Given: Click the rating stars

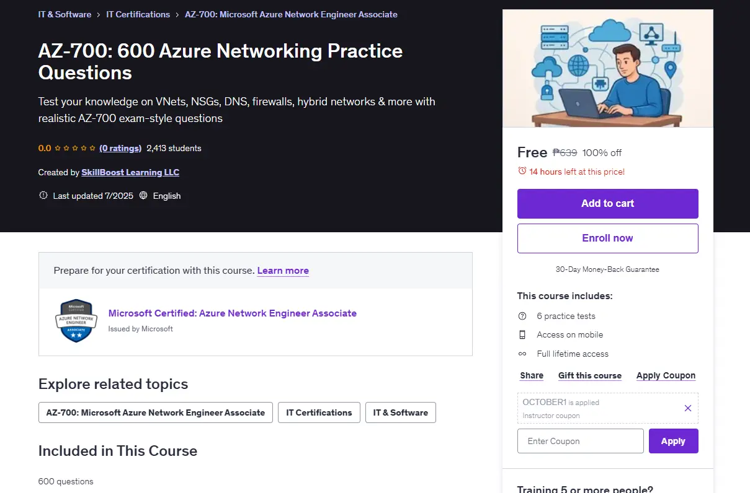Looking at the screenshot, I should (75, 148).
